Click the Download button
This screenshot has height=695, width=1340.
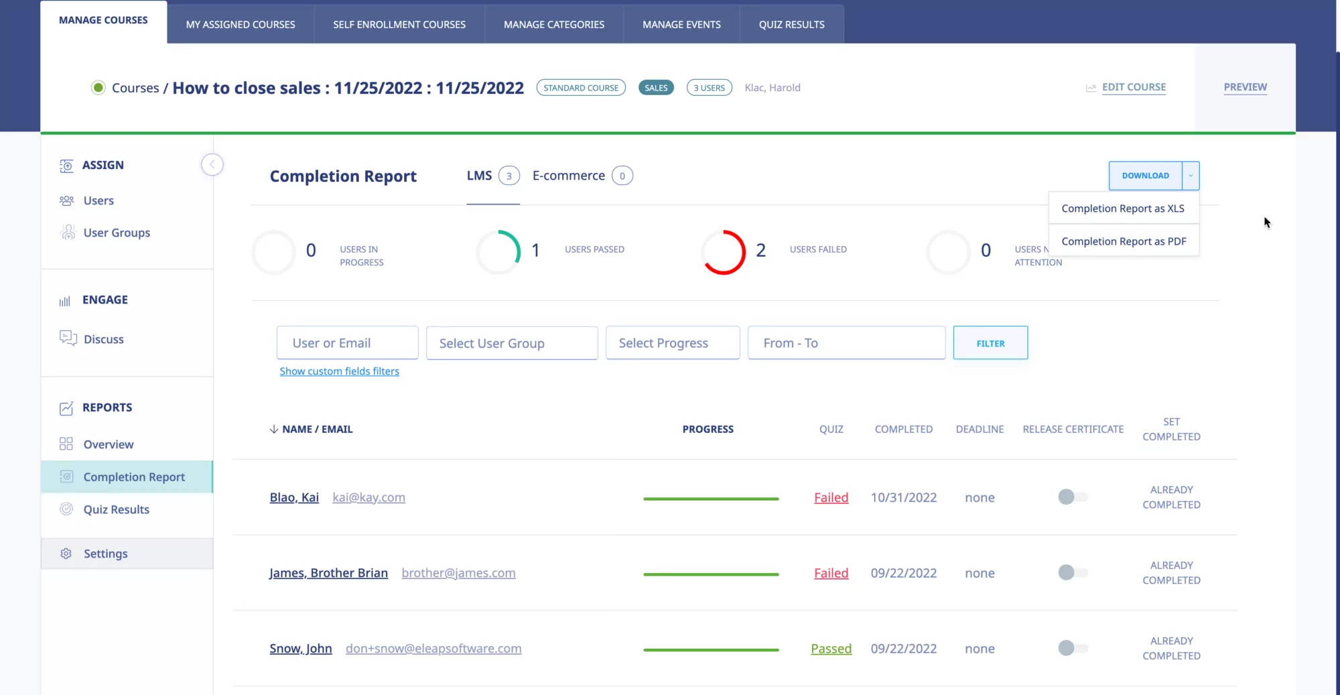[1145, 176]
